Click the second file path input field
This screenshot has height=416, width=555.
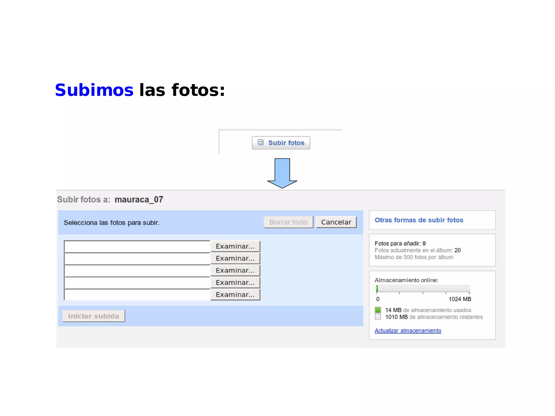tap(137, 259)
